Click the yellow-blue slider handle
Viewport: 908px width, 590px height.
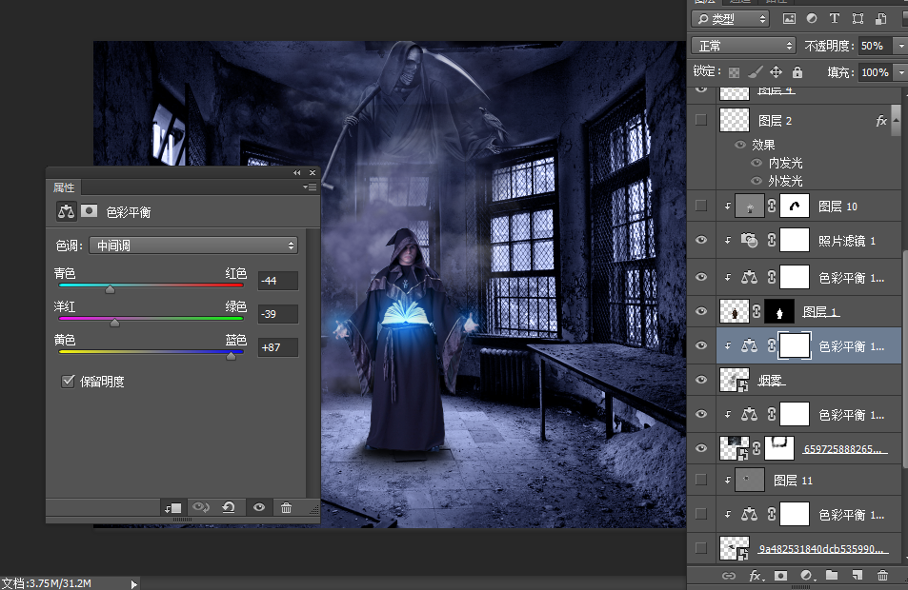click(231, 357)
